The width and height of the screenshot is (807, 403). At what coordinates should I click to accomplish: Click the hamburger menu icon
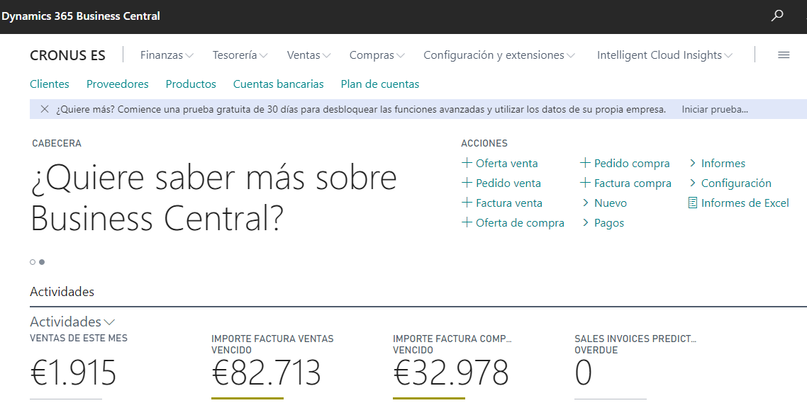[784, 55]
